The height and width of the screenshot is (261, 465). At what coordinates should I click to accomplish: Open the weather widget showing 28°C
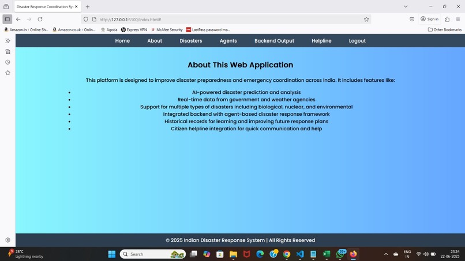(x=25, y=254)
